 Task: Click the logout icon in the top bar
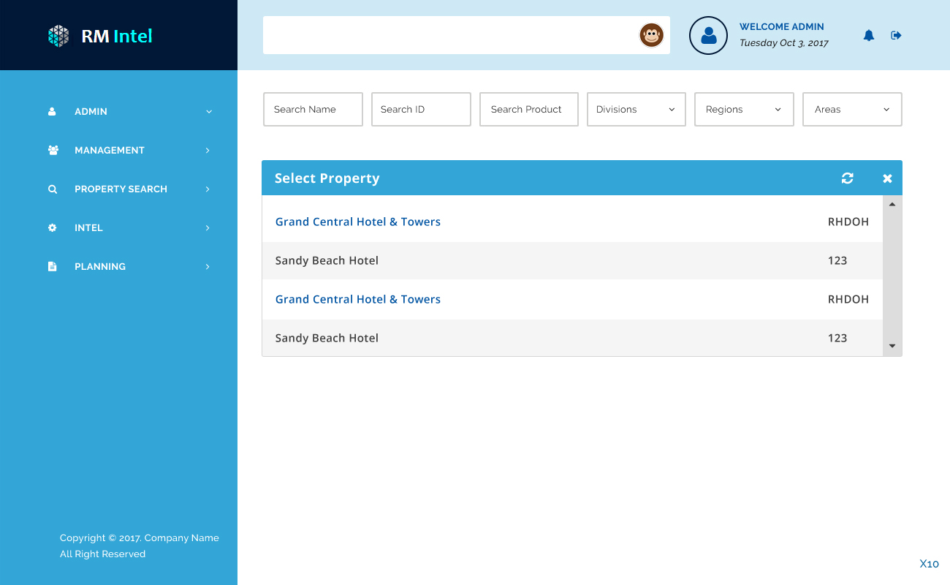pos(897,35)
